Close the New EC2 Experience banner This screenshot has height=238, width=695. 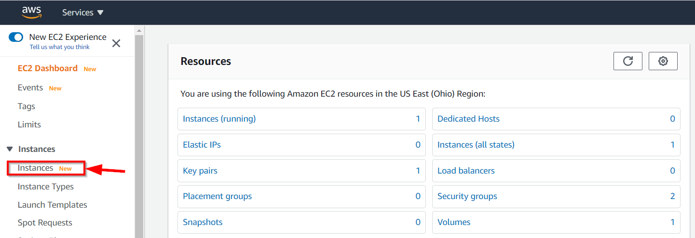(116, 43)
